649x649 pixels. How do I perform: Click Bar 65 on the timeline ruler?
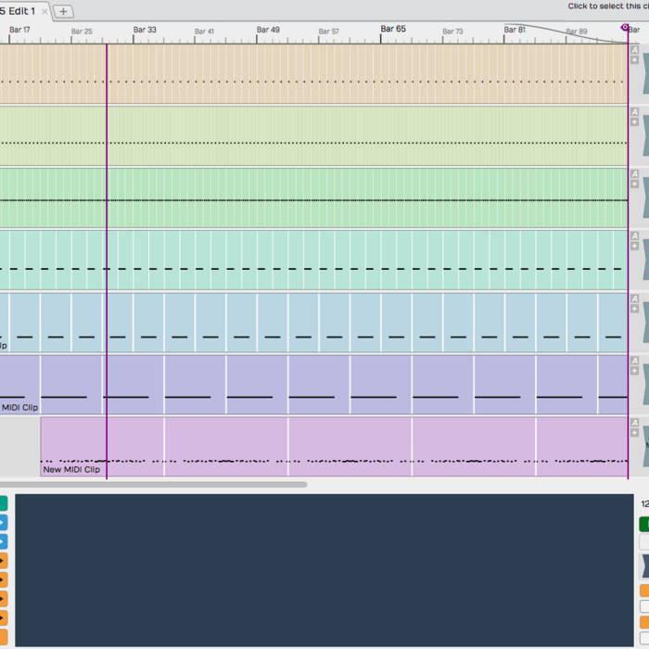point(393,30)
